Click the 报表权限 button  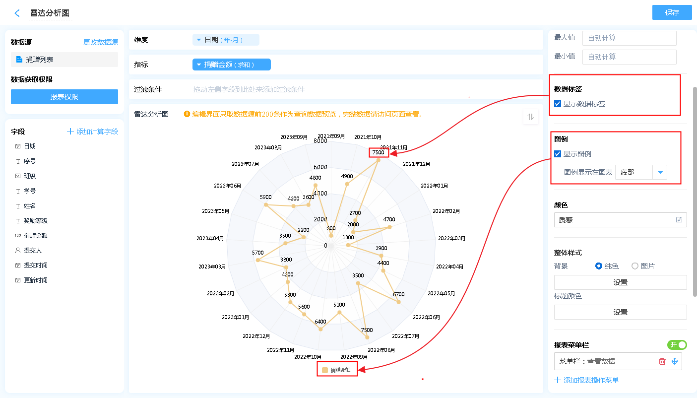(x=64, y=97)
